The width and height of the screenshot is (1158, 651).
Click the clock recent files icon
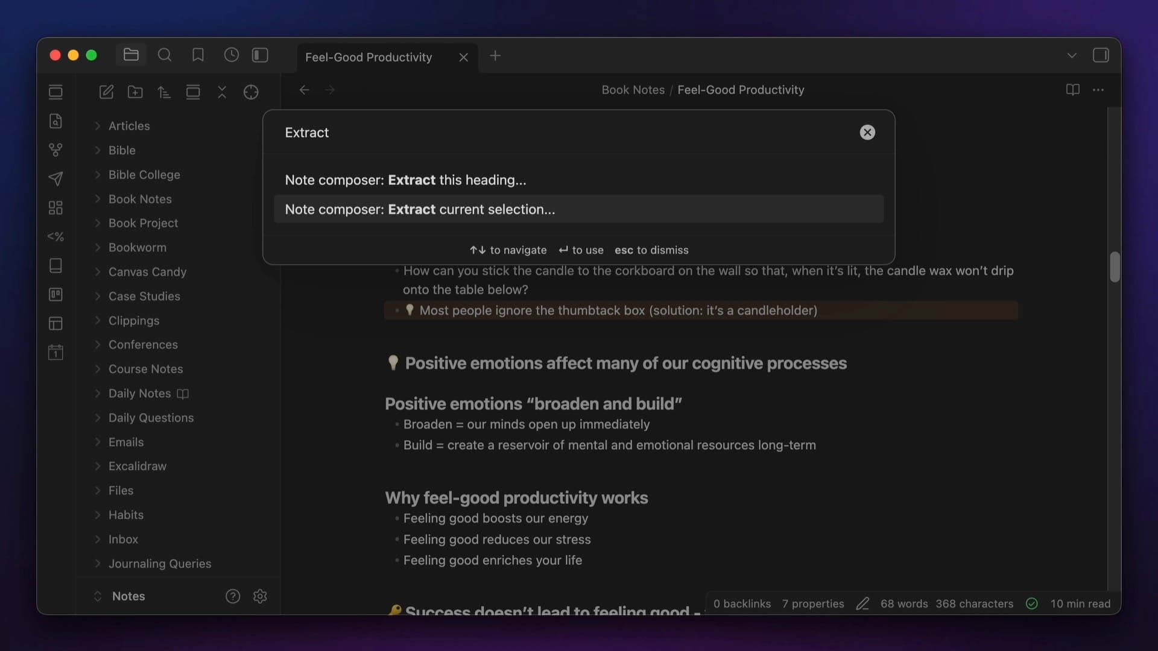point(231,55)
